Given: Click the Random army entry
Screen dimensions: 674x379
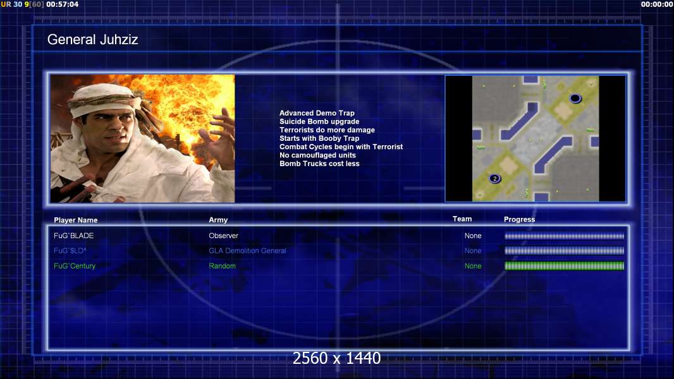Looking at the screenshot, I should click(222, 266).
